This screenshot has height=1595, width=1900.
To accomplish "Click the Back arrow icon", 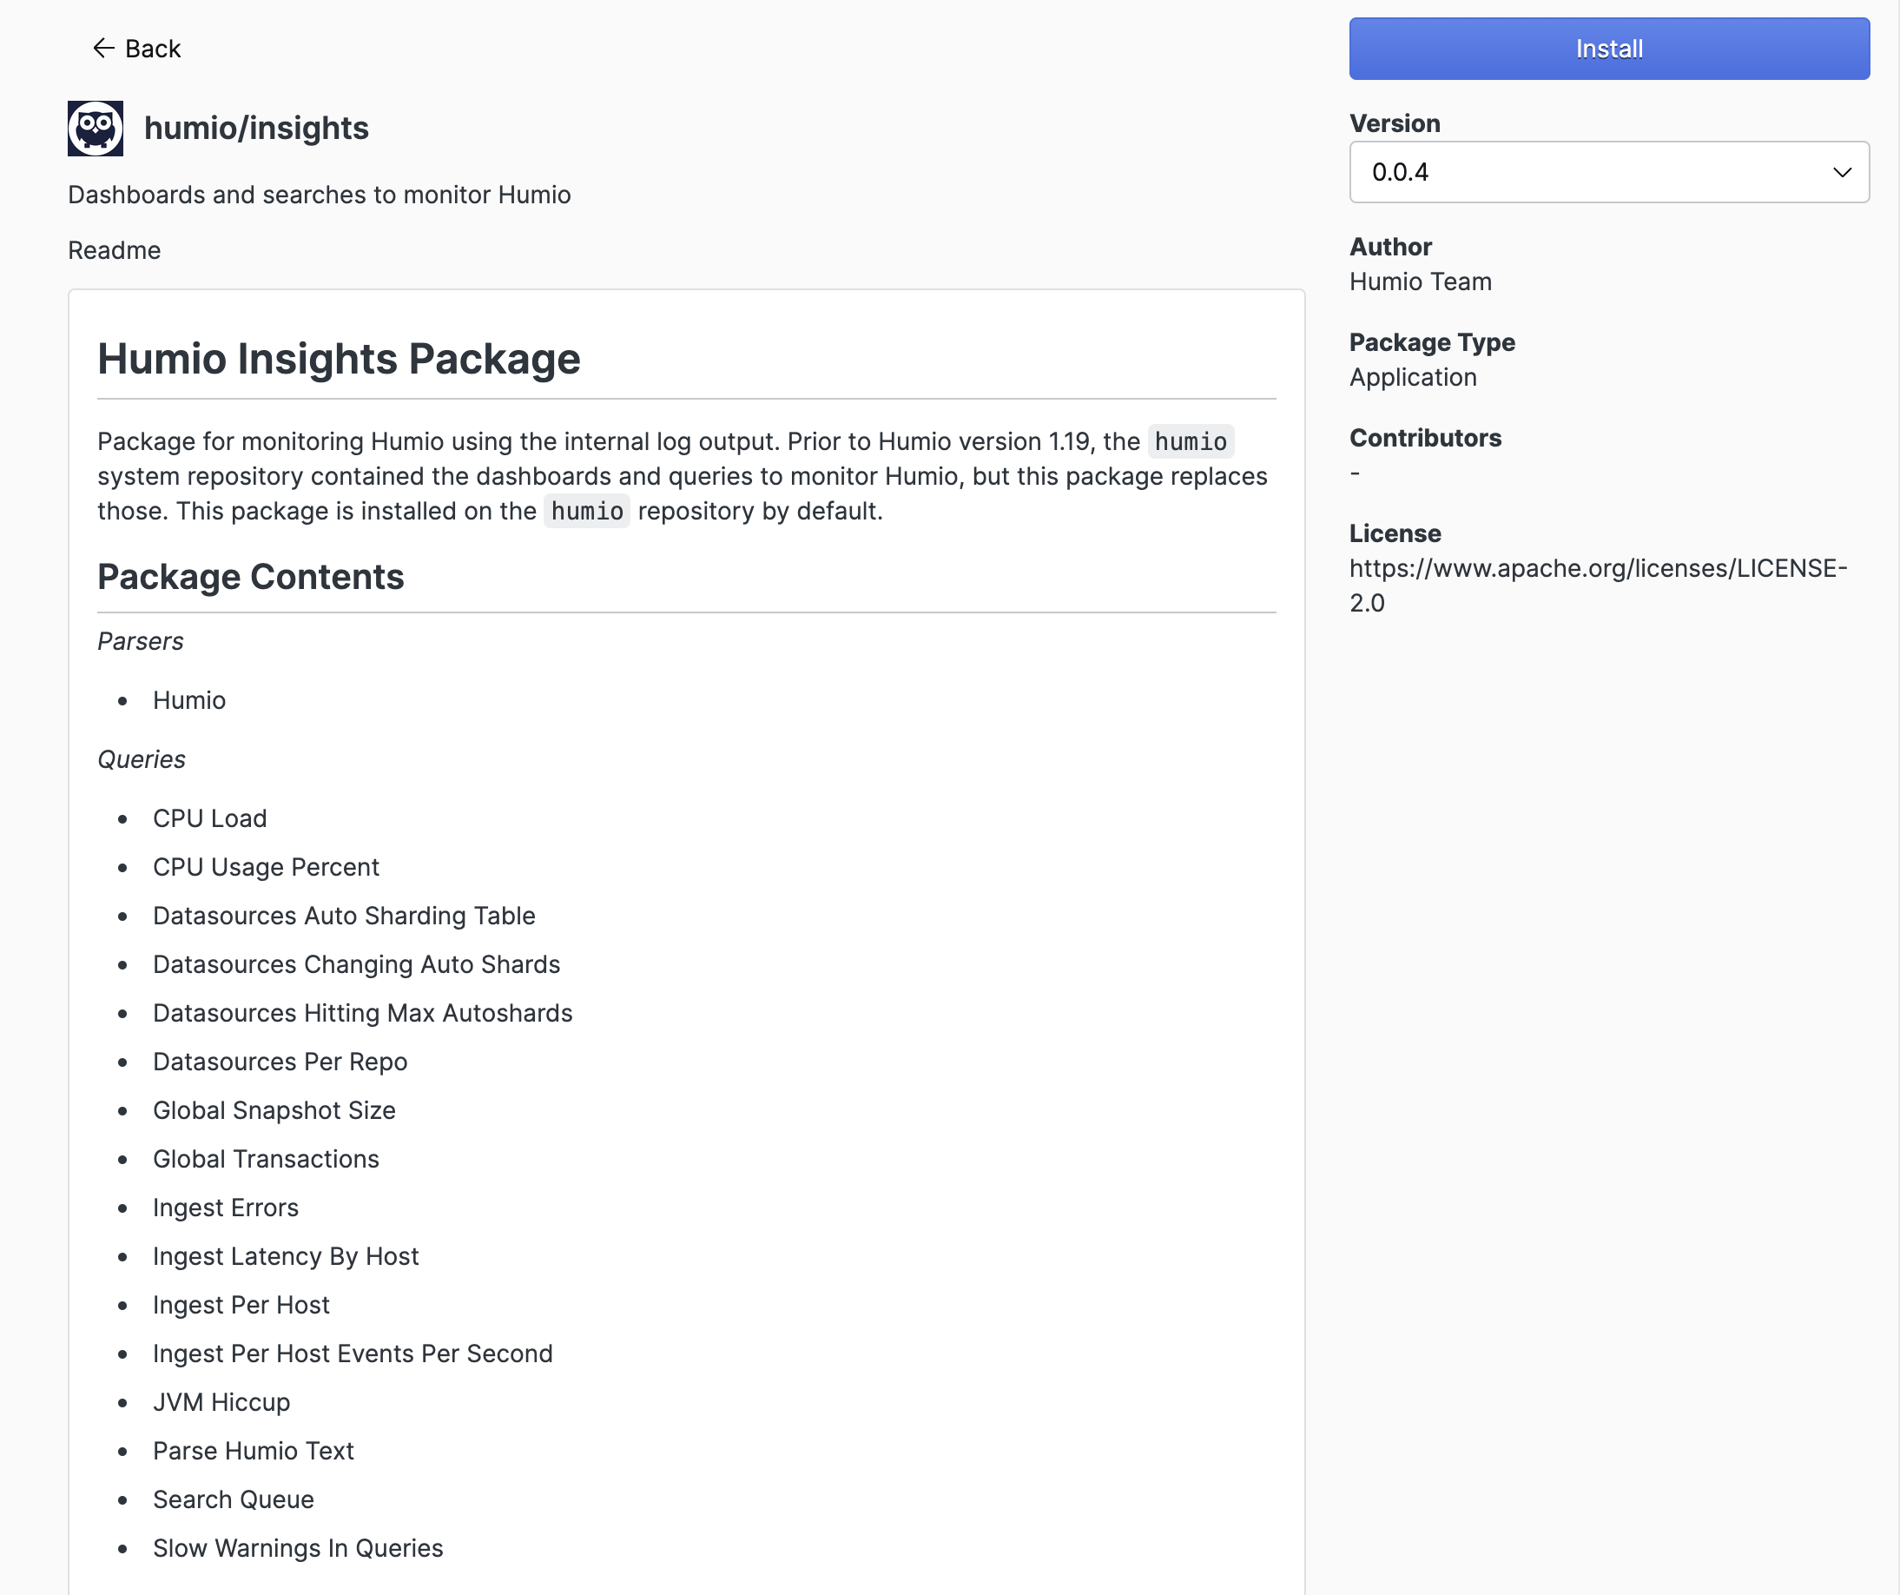I will pyautogui.click(x=103, y=48).
